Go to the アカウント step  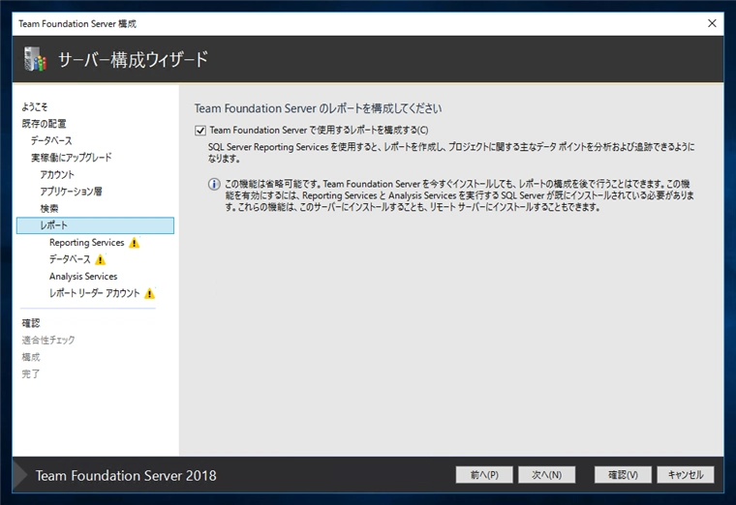(x=57, y=174)
